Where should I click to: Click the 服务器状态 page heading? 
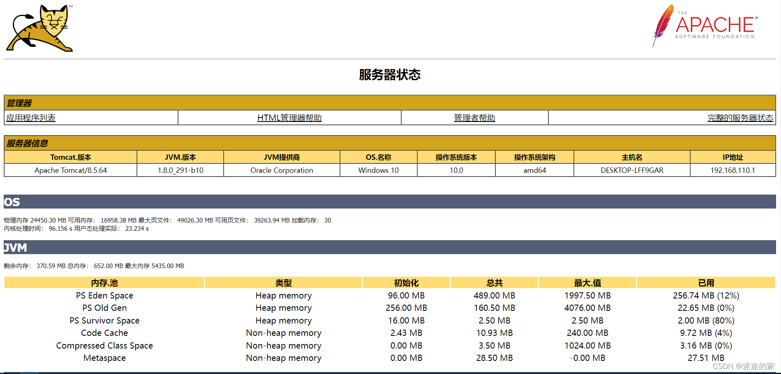tap(390, 75)
